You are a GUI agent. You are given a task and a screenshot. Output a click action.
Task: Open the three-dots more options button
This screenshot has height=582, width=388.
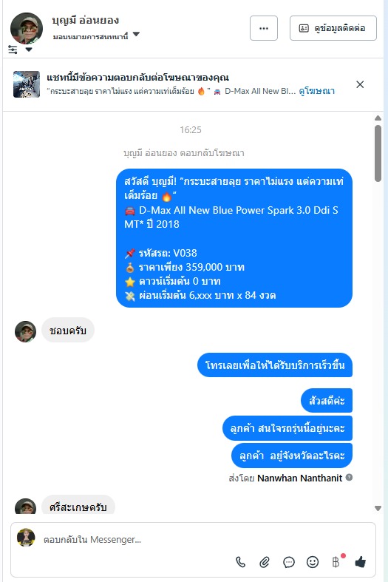click(264, 28)
